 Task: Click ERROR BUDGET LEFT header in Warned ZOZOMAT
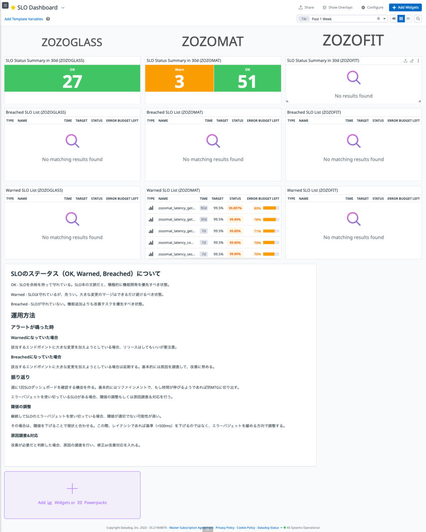pos(263,199)
